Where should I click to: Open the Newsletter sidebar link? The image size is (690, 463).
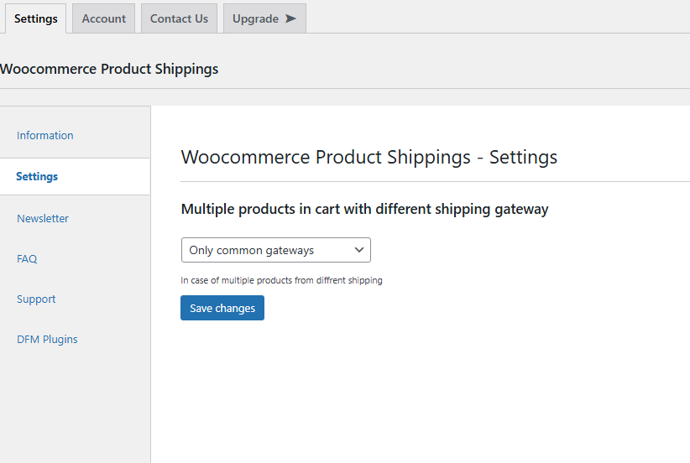43,218
